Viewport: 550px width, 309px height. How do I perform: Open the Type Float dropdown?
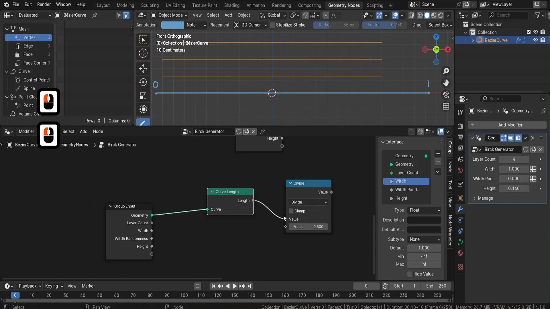coord(424,210)
